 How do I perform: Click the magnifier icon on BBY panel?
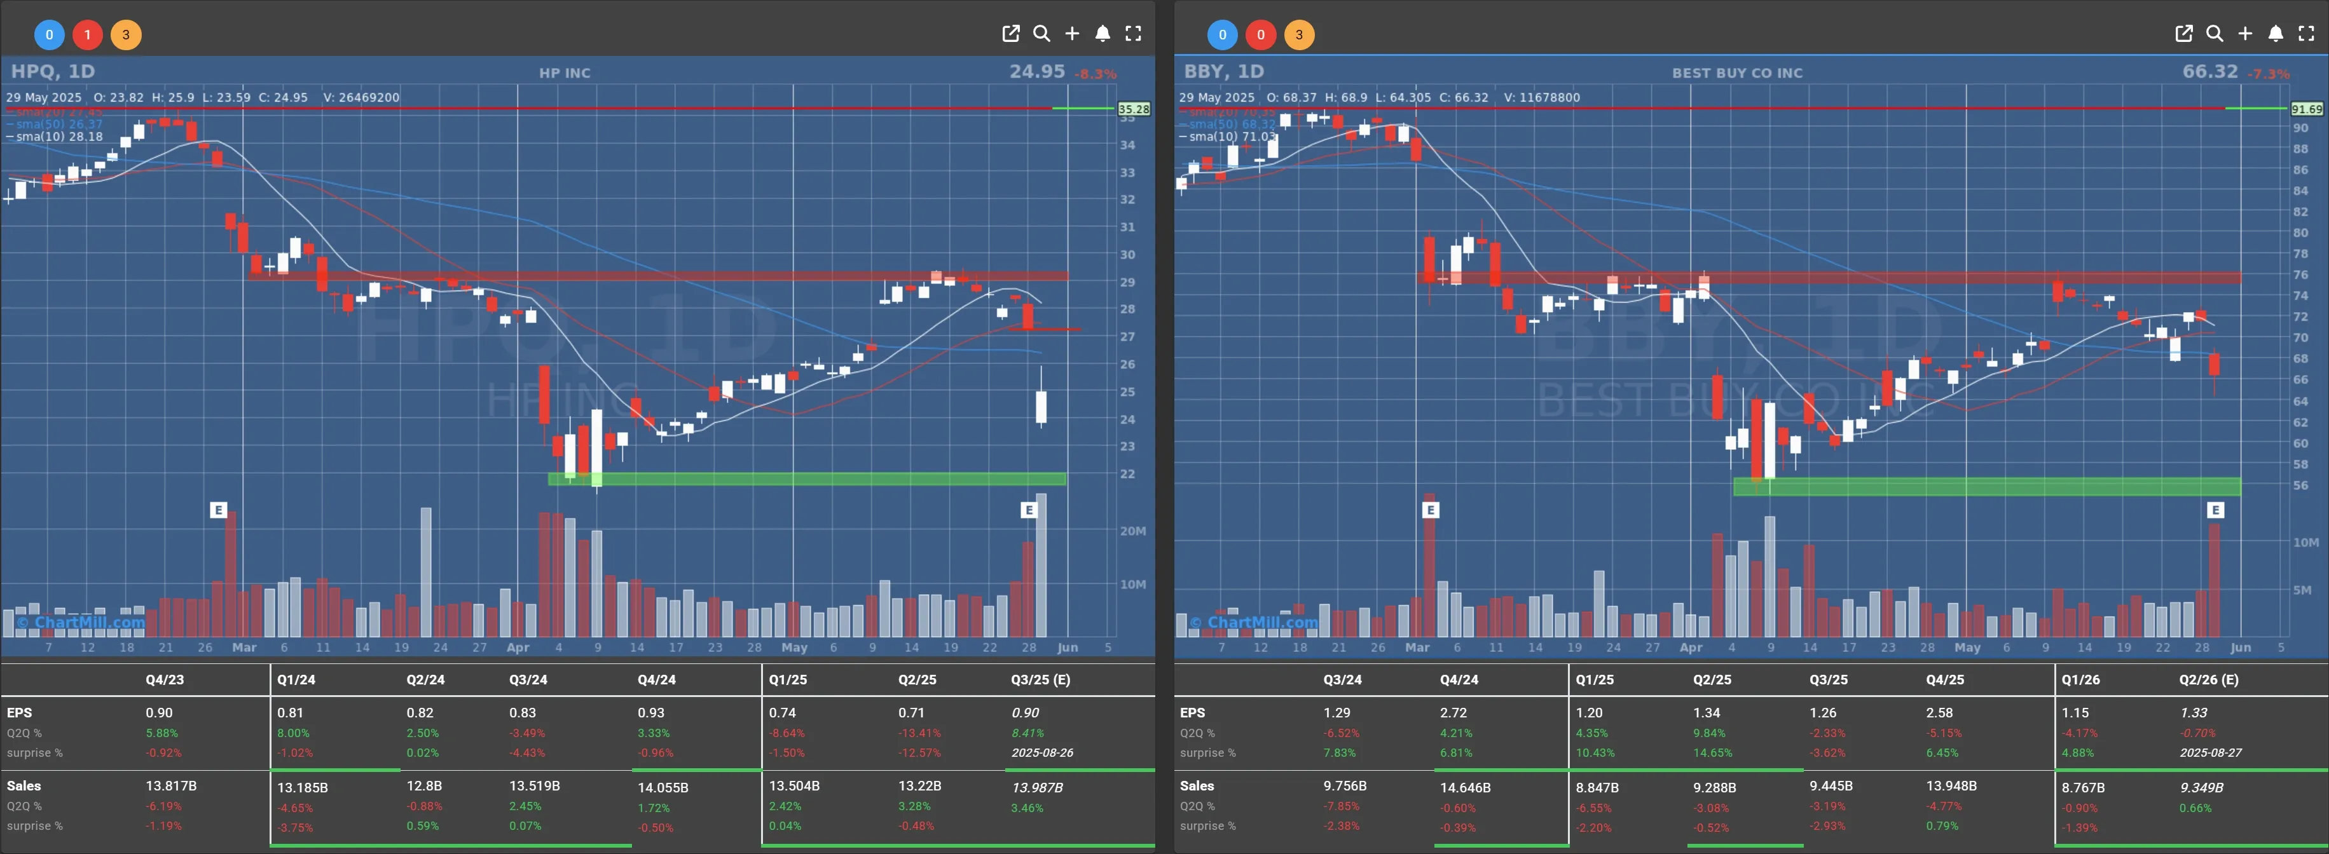click(x=2214, y=34)
